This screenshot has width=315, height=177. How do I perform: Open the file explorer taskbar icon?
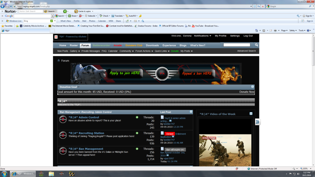[x=51, y=174]
